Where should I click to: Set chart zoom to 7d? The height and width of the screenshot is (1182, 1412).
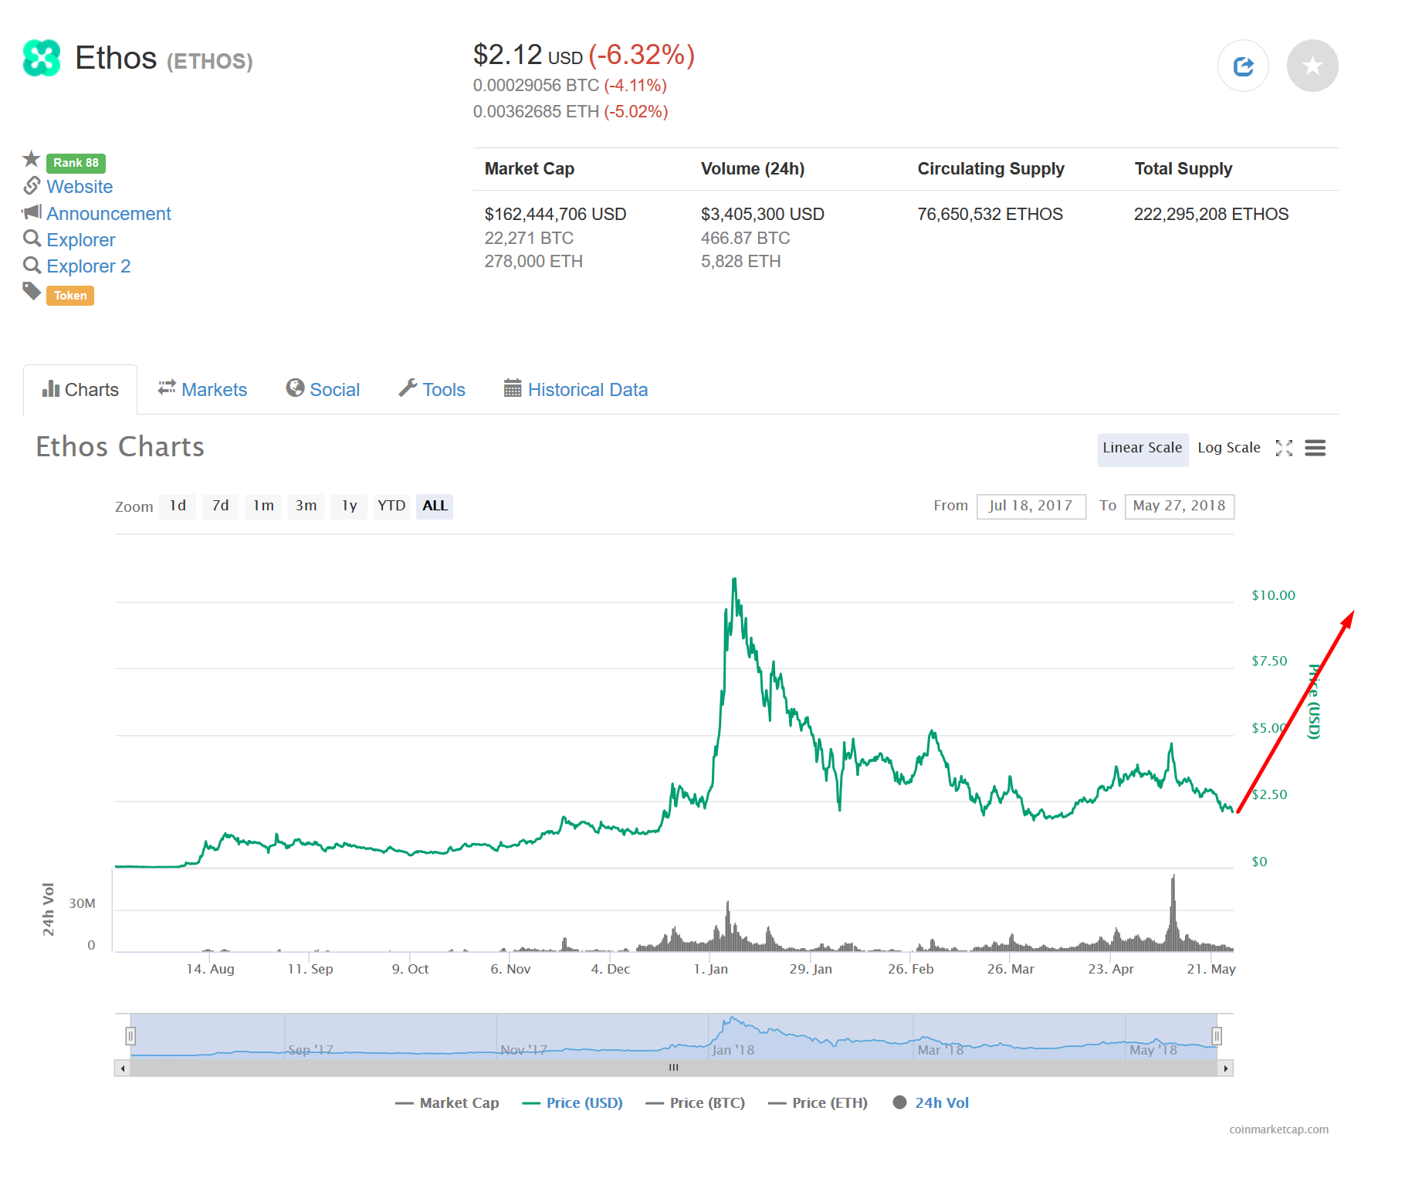click(x=221, y=506)
